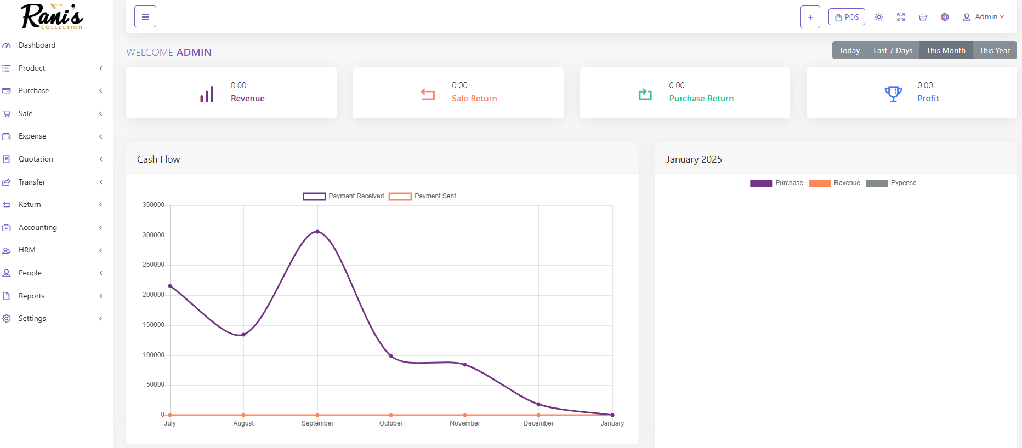Open the Dashboard gauge icon in sidebar
The height and width of the screenshot is (448, 1022).
(x=7, y=45)
